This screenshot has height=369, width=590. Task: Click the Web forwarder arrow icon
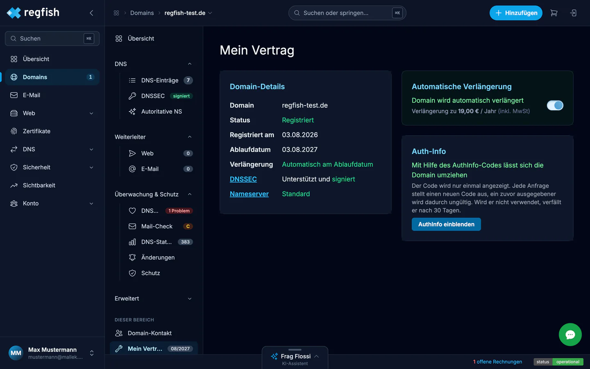132,153
